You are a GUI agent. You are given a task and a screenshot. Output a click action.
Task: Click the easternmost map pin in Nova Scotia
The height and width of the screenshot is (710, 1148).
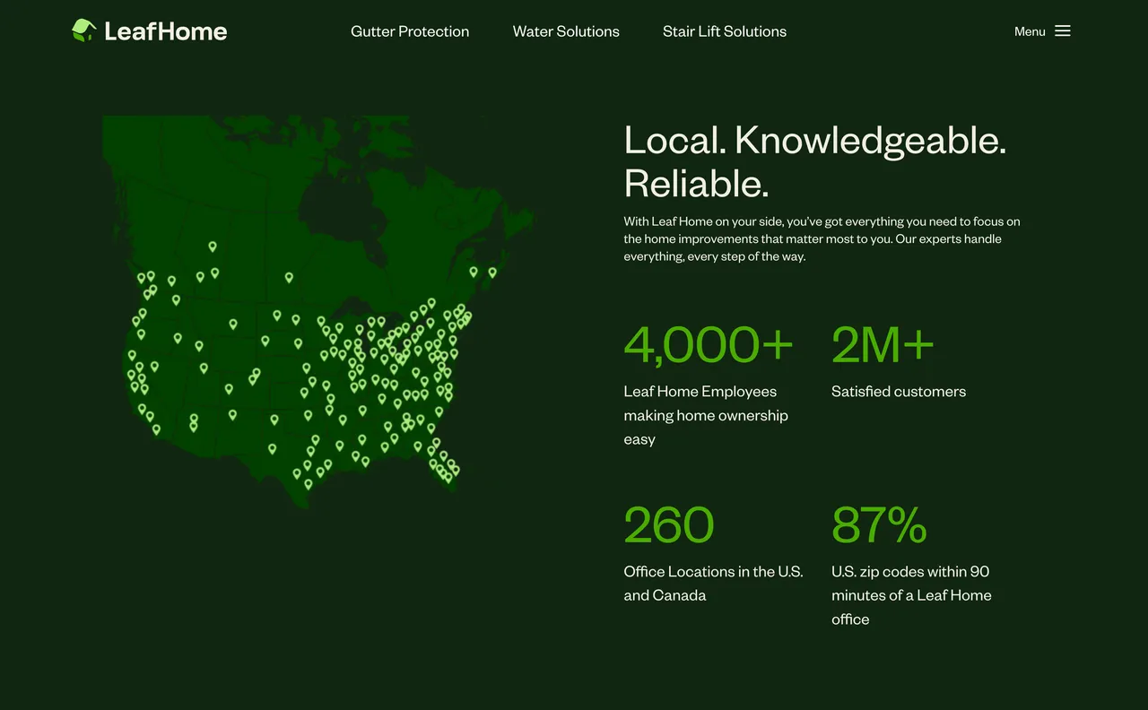(492, 272)
